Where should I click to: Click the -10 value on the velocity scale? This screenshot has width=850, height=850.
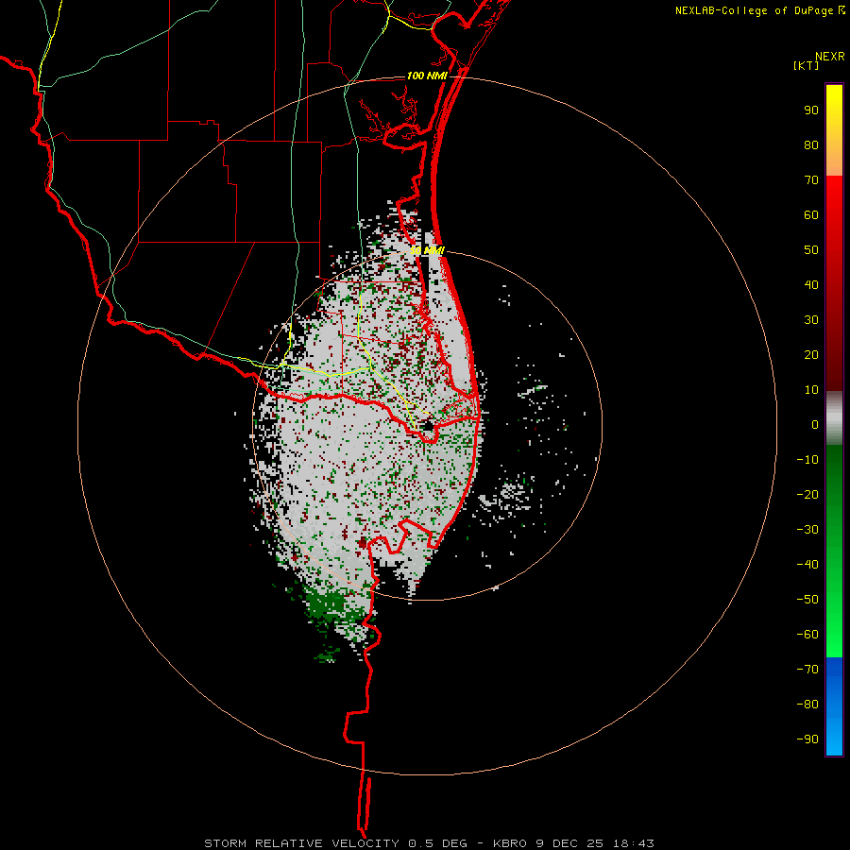click(807, 460)
